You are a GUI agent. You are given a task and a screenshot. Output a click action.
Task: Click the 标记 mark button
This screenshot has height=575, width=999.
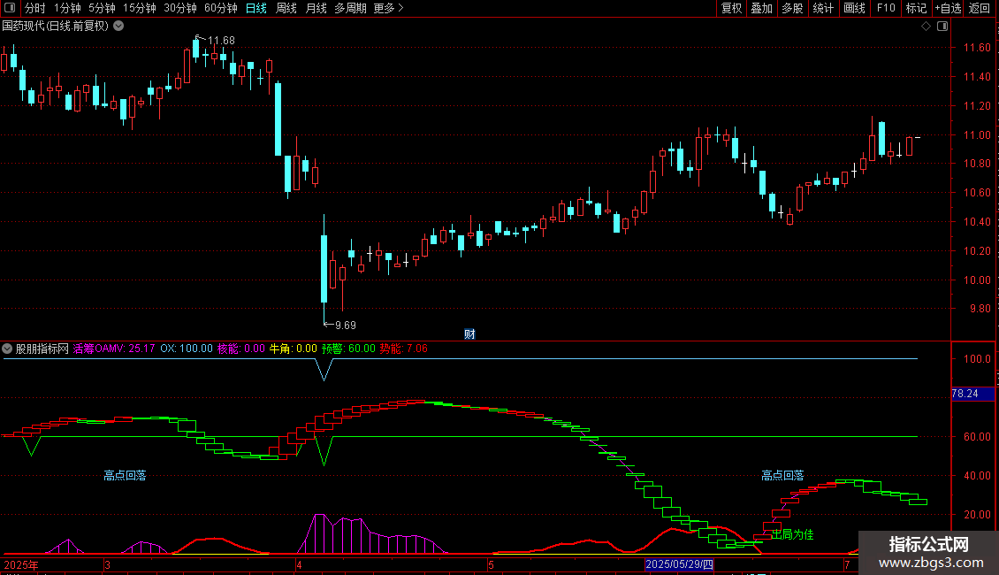916,8
